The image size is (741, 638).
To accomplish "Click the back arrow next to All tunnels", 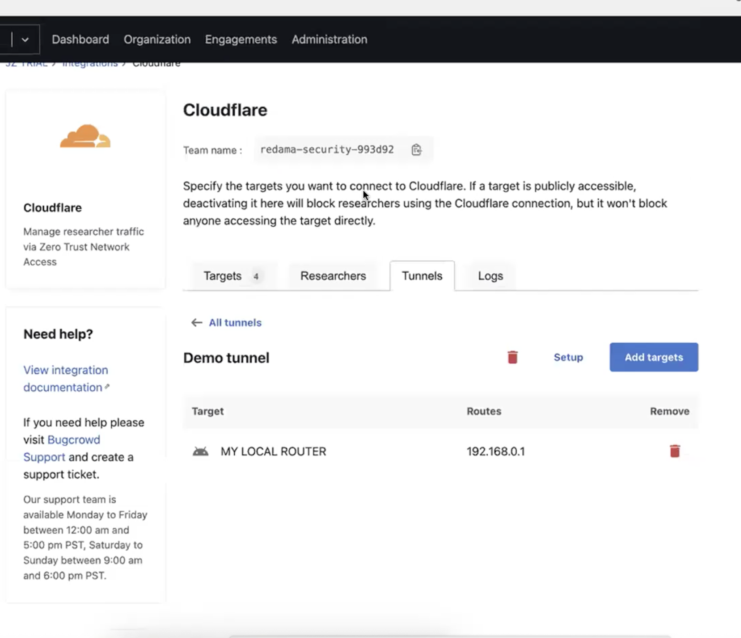I will pyautogui.click(x=196, y=322).
